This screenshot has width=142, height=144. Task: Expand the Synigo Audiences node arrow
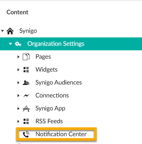click(19, 83)
